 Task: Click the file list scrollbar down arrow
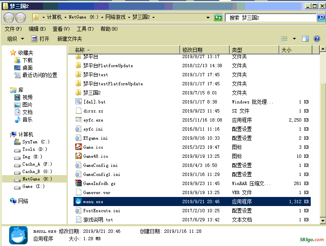tap(322, 221)
